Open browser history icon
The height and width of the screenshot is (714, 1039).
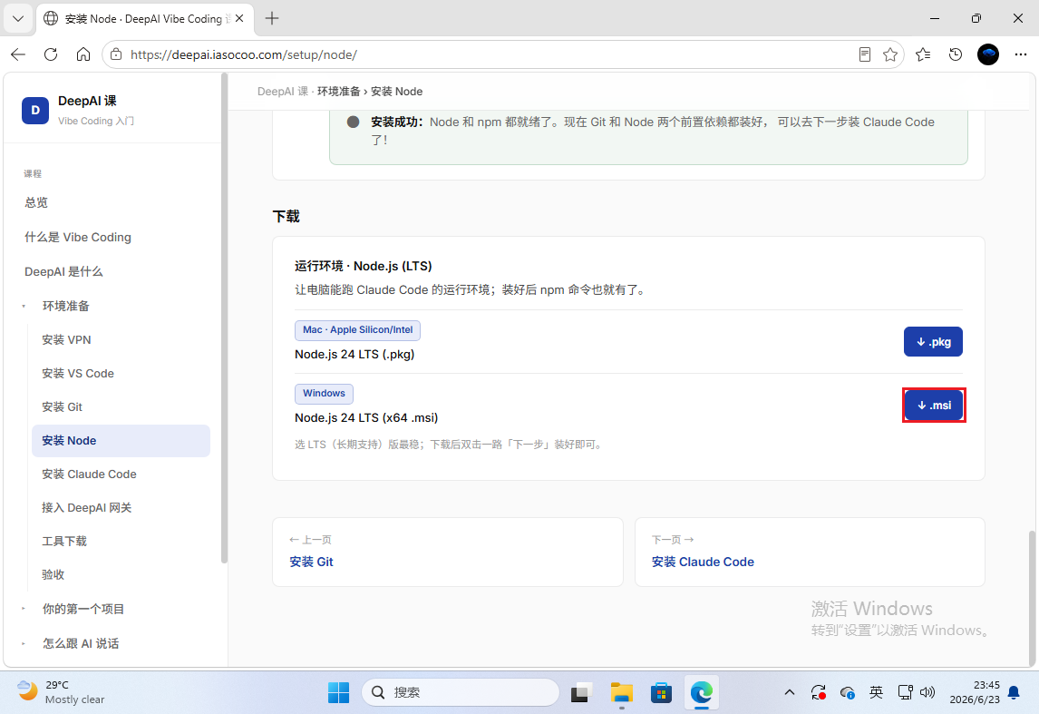click(956, 54)
